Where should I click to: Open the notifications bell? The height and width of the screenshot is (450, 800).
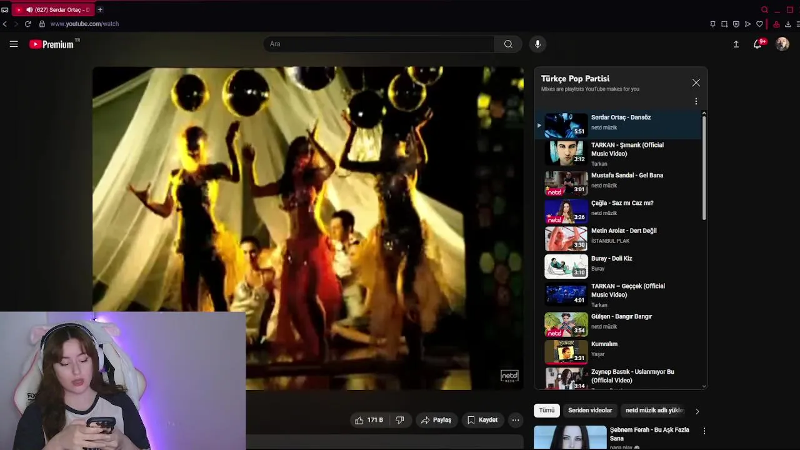click(757, 44)
